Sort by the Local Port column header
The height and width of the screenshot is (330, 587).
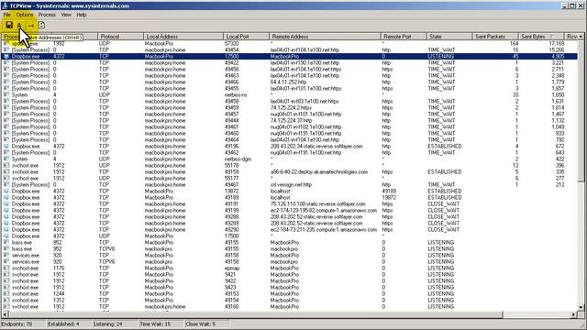(246, 37)
